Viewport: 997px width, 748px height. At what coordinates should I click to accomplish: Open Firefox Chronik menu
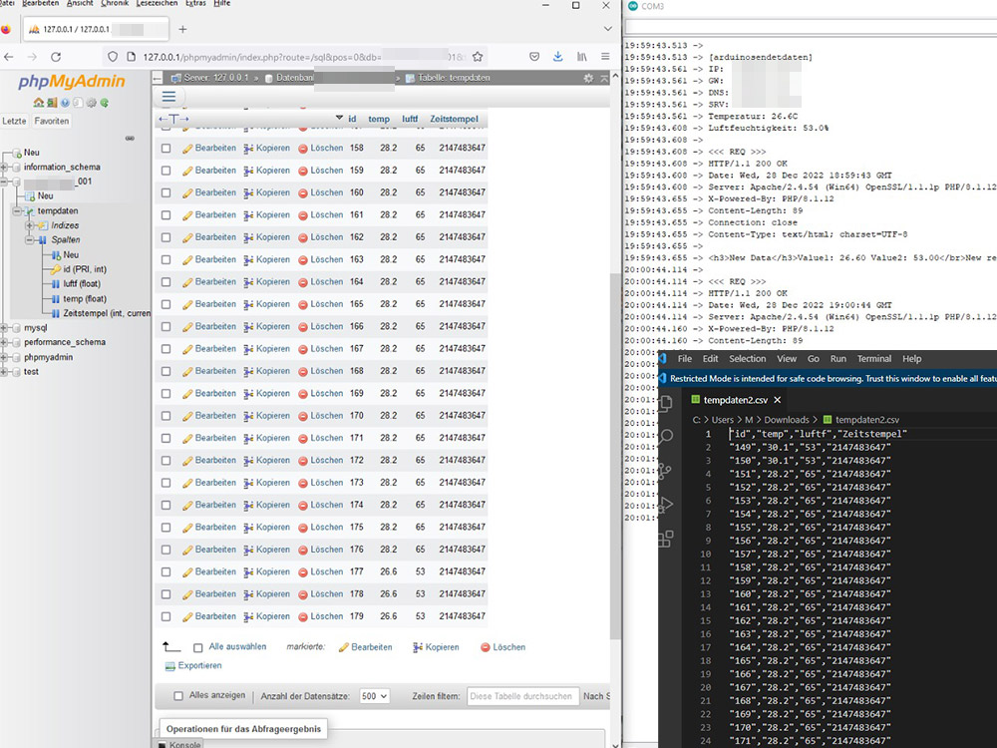tap(115, 3)
